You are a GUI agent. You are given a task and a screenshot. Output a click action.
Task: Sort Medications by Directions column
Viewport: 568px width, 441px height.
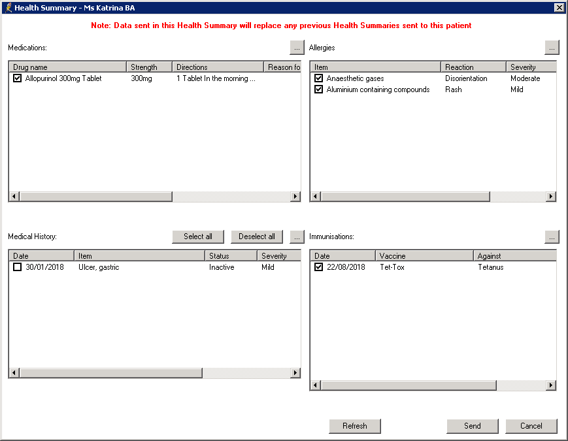(218, 67)
